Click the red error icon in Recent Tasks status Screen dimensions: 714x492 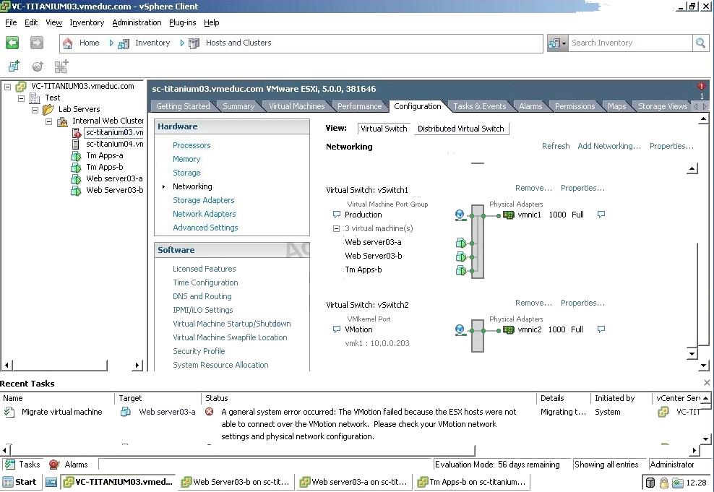(x=210, y=411)
